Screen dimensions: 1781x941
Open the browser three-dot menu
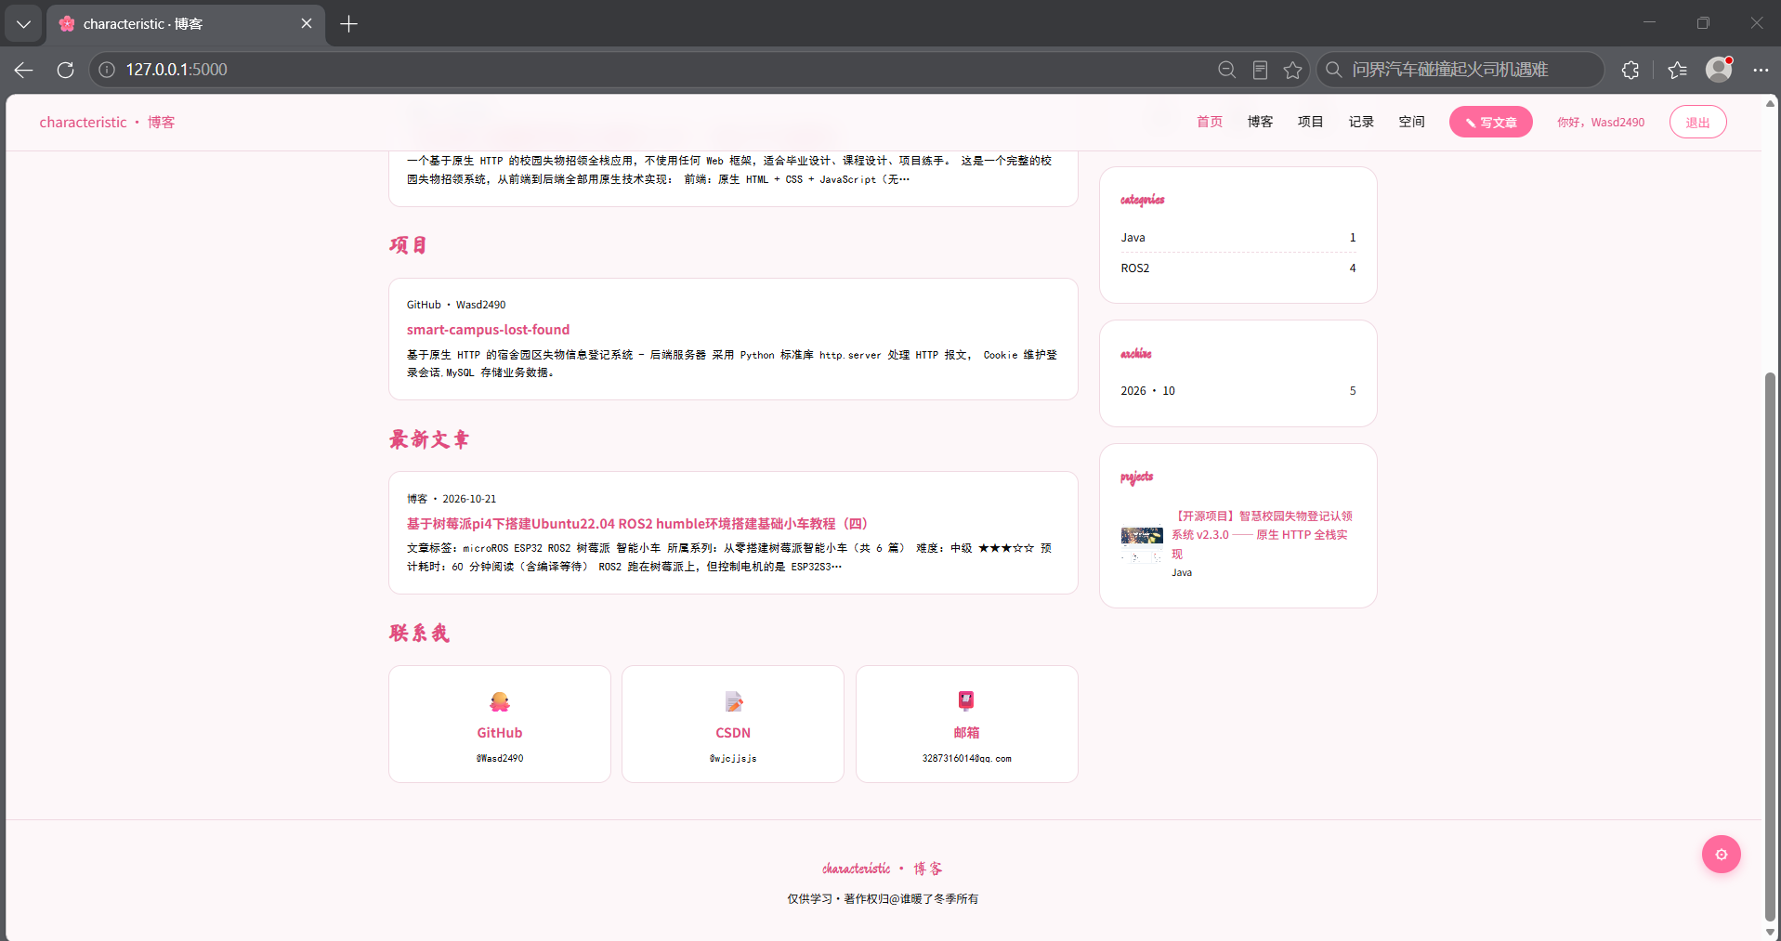click(x=1761, y=70)
